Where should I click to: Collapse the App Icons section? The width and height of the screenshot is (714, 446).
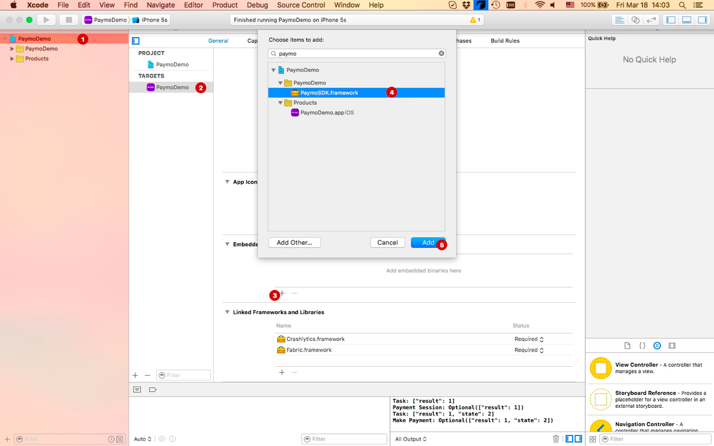coord(227,182)
